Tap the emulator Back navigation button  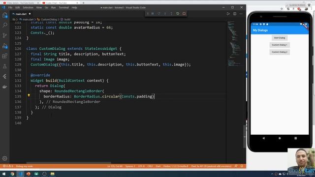(263, 138)
